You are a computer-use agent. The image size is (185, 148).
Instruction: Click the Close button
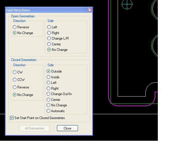pyautogui.click(x=67, y=128)
